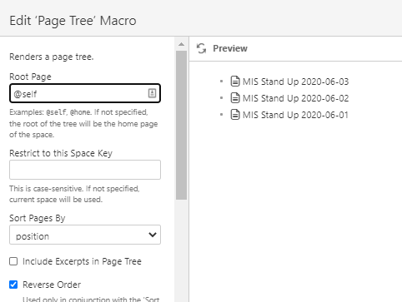Click the dropdown chevron showing position
Screen dimensions: 402x302
pyautogui.click(x=153, y=235)
